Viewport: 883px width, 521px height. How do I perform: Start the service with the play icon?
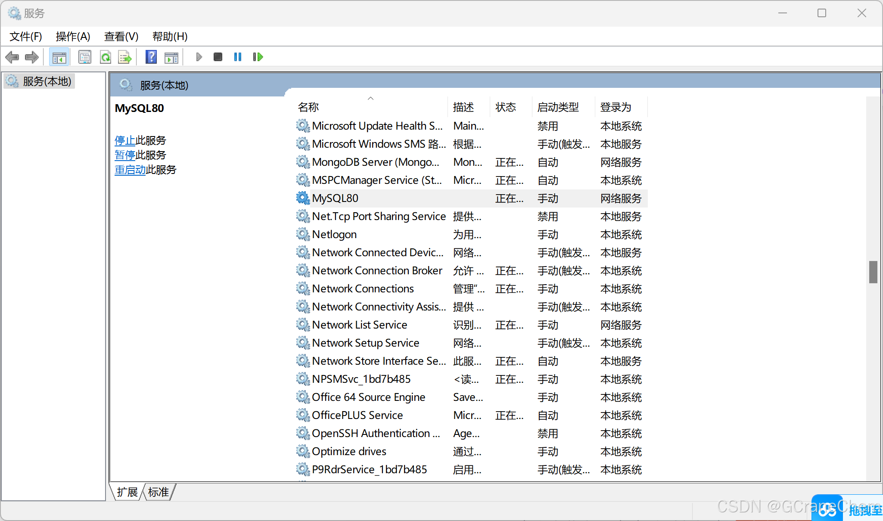click(x=199, y=56)
